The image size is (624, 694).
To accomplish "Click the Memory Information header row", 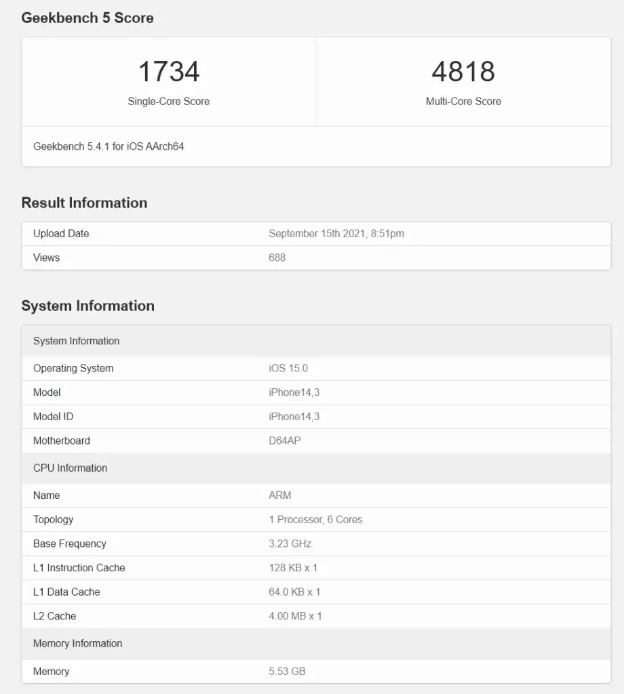I will (316, 644).
